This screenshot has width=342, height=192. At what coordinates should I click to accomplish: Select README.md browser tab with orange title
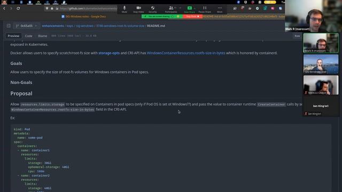click(244, 17)
